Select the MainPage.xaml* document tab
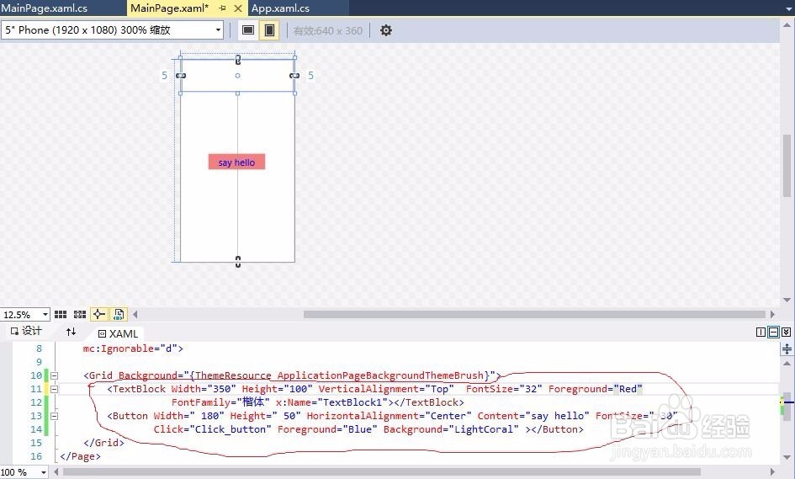 (169, 8)
